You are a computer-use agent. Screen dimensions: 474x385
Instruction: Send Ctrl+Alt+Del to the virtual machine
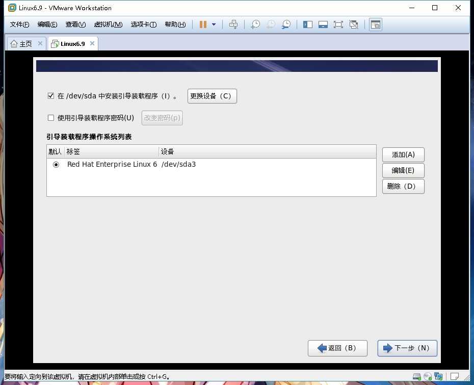click(233, 24)
